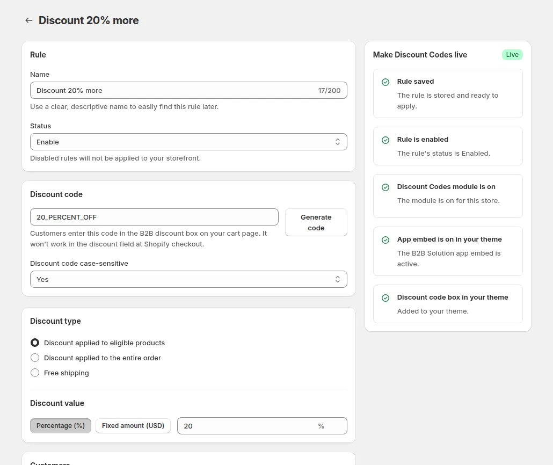
Task: Open the Status dropdown showing Enable
Action: tap(188, 142)
